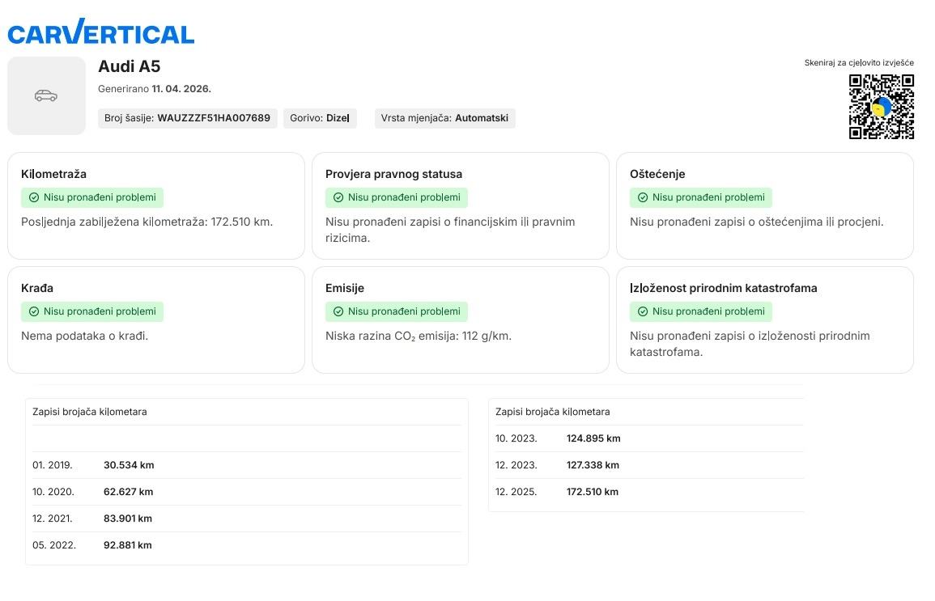This screenshot has width=935, height=601.
Task: Click the checkmark icon under Krađa
Action: 34,311
